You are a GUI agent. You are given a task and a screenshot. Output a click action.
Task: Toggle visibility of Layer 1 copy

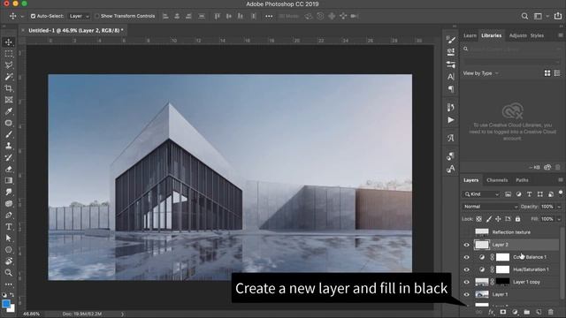pyautogui.click(x=466, y=283)
